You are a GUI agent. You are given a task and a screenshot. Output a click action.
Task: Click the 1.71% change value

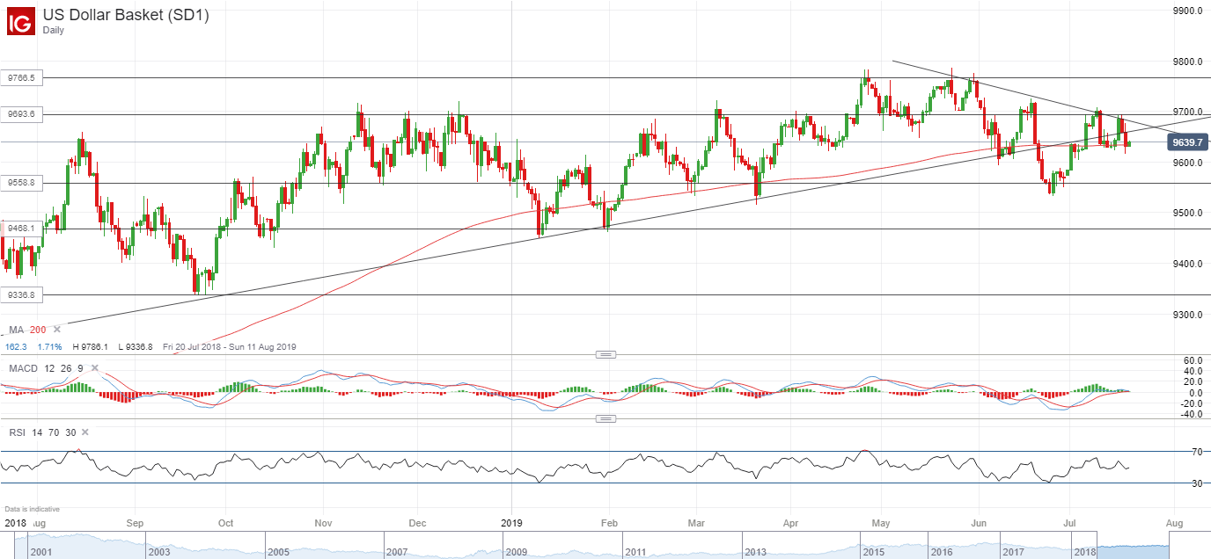tap(51, 347)
